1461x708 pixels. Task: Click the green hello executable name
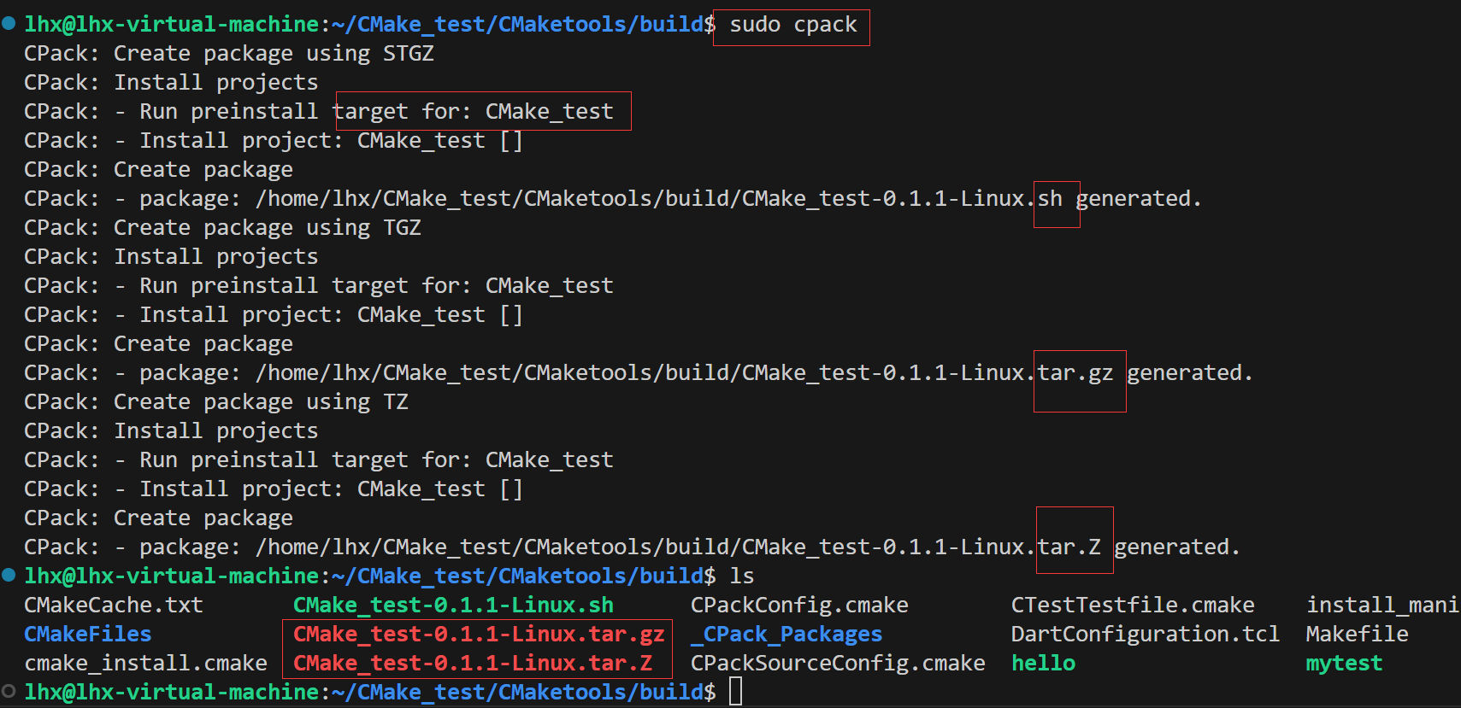(x=1043, y=664)
